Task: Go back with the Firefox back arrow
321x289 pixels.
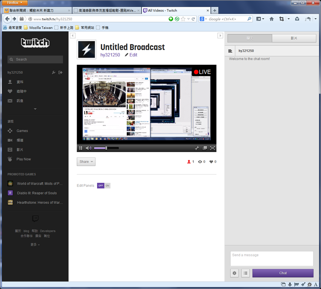Action: pos(8,19)
